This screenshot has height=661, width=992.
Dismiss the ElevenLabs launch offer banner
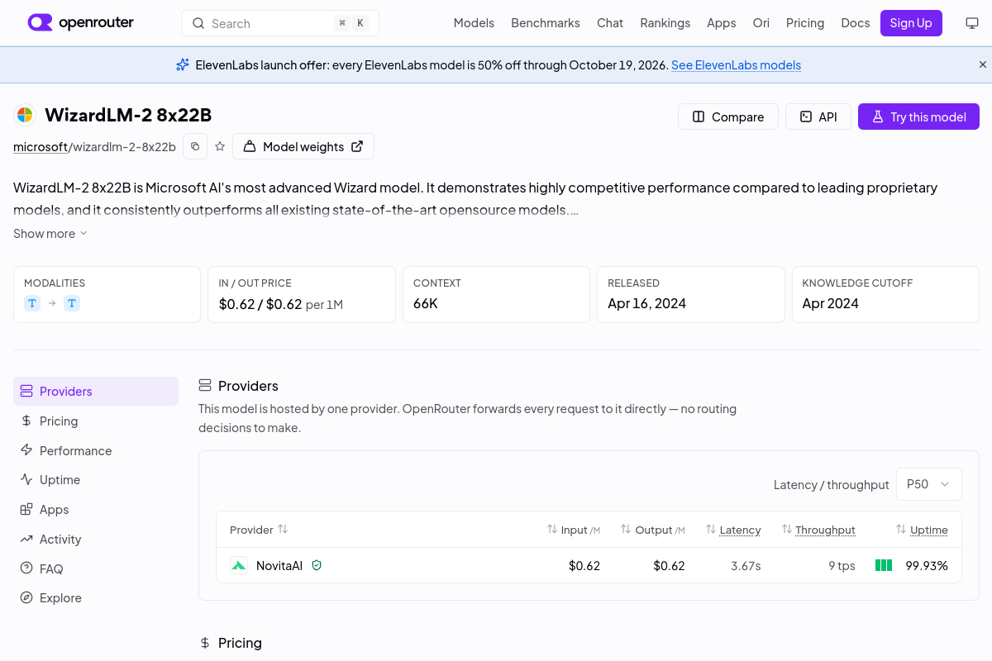pyautogui.click(x=983, y=64)
